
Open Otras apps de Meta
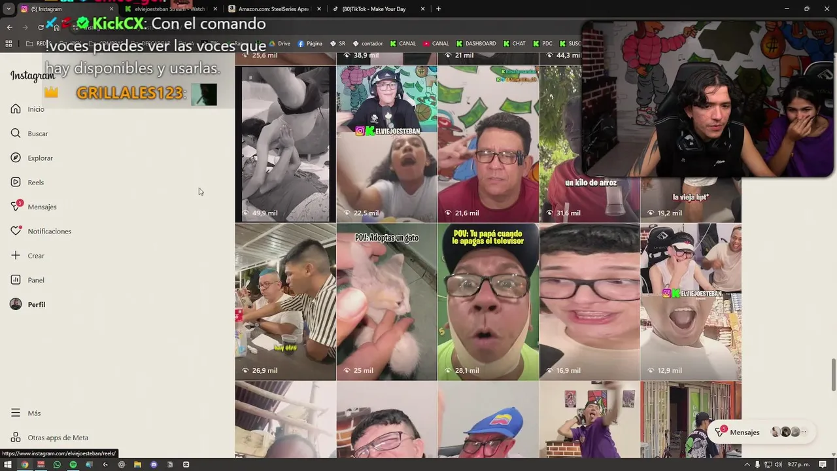[x=50, y=438]
